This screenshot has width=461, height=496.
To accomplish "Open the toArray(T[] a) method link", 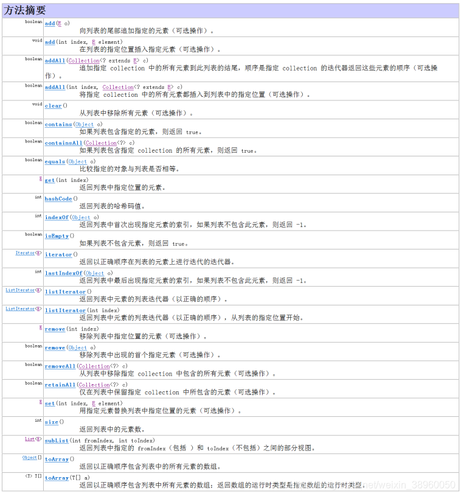I will [57, 478].
